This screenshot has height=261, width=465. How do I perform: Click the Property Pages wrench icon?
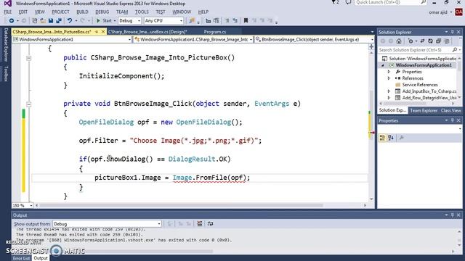(x=402, y=138)
